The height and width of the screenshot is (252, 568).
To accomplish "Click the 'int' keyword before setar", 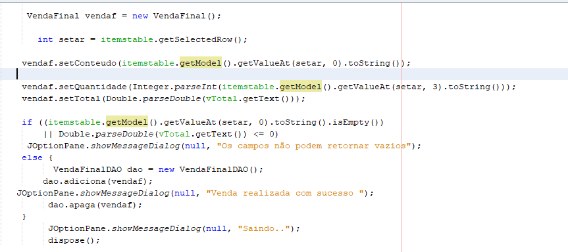I will pyautogui.click(x=45, y=40).
